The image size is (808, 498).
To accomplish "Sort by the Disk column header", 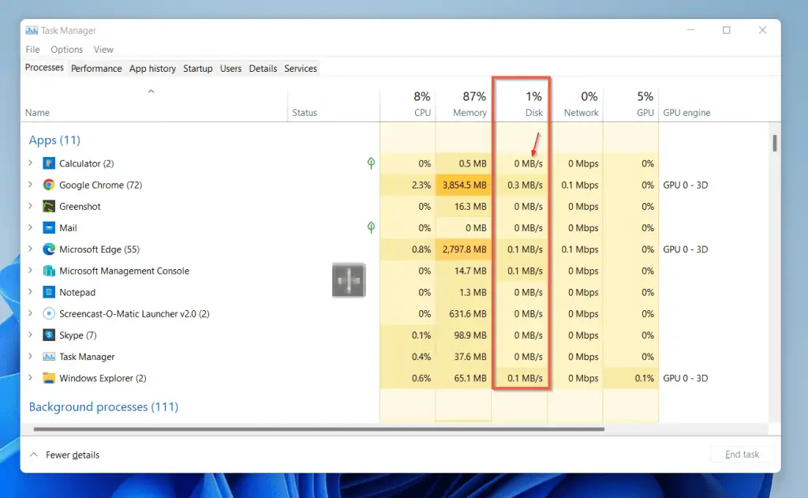I will (x=520, y=103).
